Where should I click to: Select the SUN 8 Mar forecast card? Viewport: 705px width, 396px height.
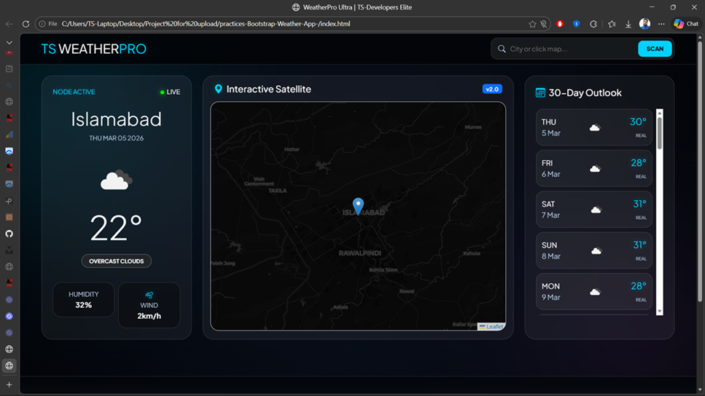click(x=593, y=250)
